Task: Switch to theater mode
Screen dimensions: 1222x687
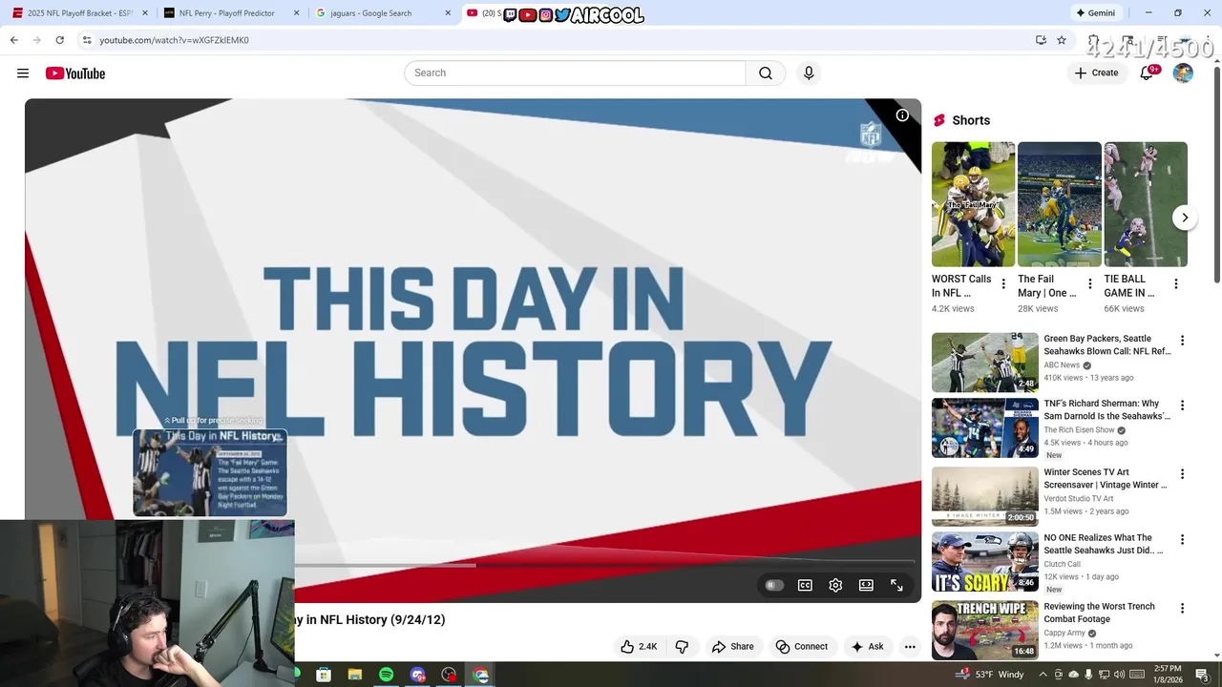Action: point(866,585)
